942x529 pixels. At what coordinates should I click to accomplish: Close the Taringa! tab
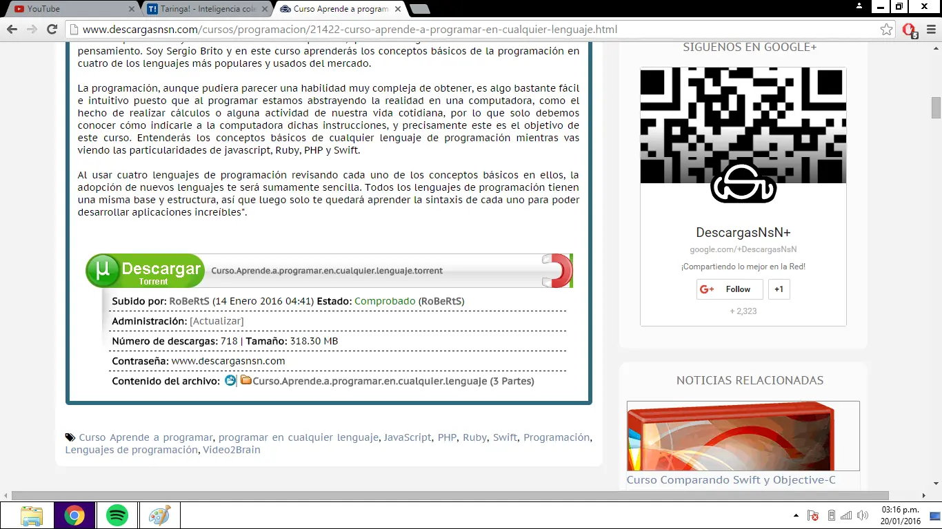coord(266,9)
